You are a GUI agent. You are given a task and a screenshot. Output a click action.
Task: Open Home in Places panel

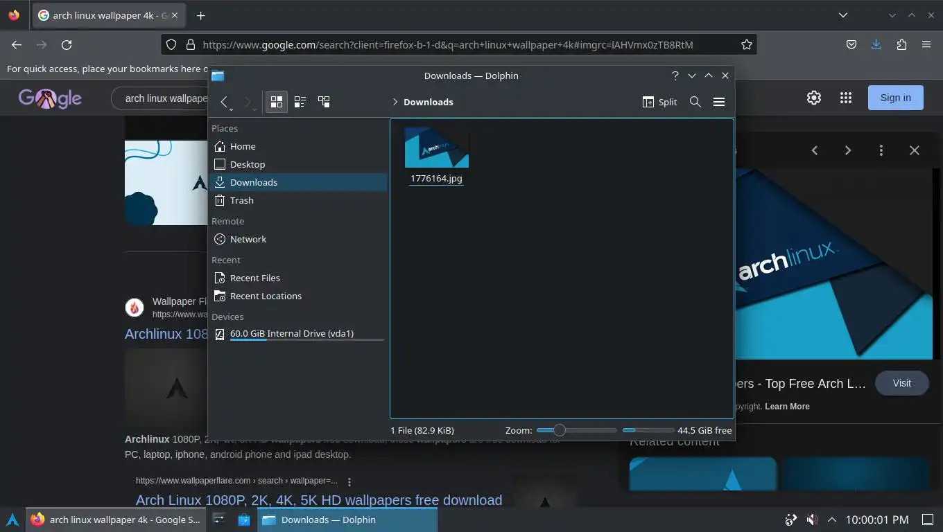(x=299, y=146)
